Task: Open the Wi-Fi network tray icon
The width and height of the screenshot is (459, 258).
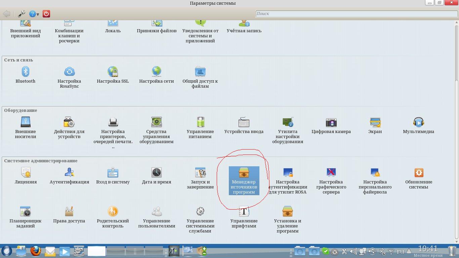Action: tap(391, 251)
